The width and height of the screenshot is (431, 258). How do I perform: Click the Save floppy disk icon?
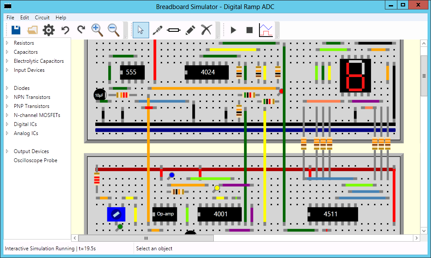click(16, 30)
